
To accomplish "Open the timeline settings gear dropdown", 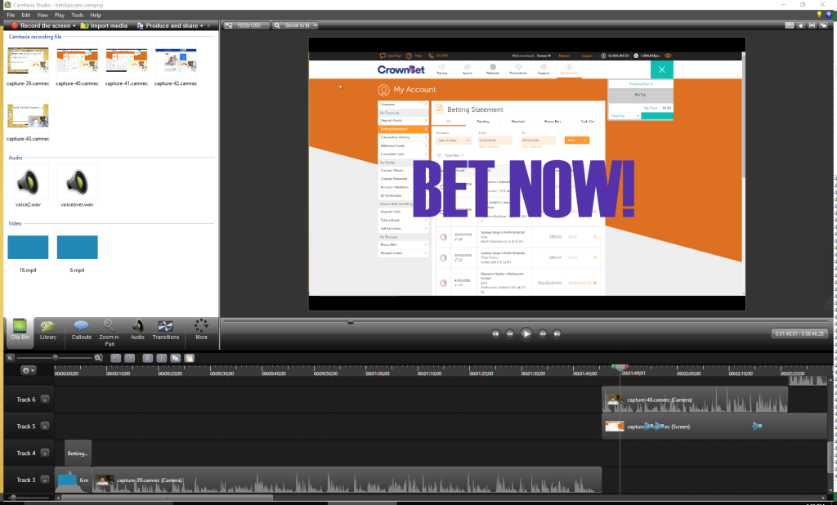I will pyautogui.click(x=28, y=370).
